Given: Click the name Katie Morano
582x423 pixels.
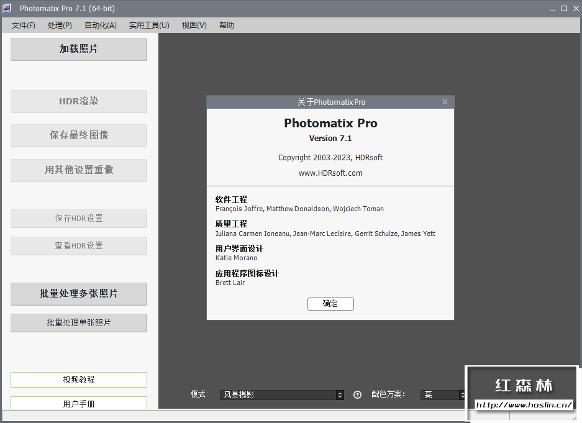Looking at the screenshot, I should click(237, 258).
